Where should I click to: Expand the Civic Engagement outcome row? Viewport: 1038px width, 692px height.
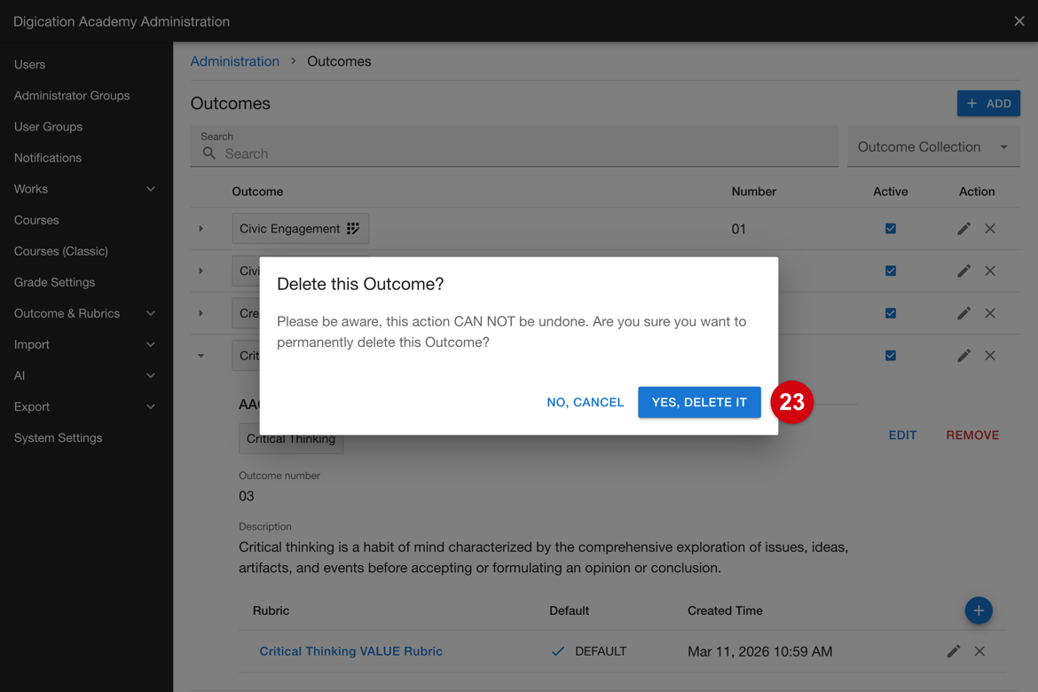(201, 229)
